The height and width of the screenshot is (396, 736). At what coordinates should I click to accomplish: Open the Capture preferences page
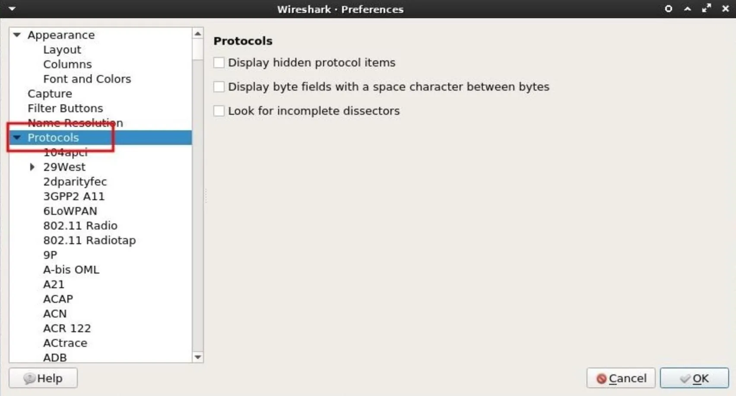50,94
